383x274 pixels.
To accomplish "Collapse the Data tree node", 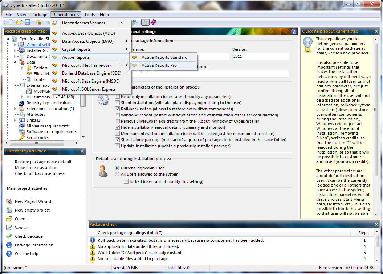I will pos(15,62).
